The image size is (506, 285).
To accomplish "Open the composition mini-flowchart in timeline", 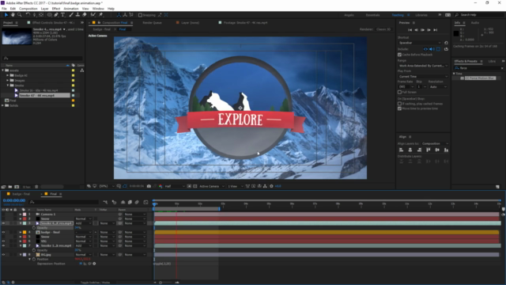I will [x=105, y=203].
